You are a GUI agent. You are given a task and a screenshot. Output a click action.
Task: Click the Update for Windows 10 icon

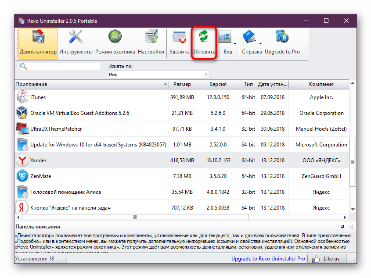coord(22,145)
